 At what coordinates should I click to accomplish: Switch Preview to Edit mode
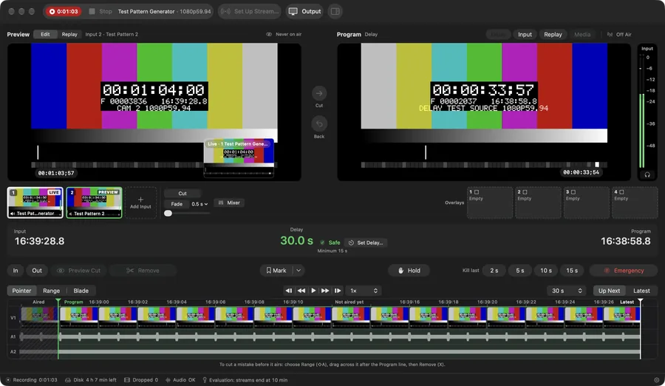click(45, 35)
